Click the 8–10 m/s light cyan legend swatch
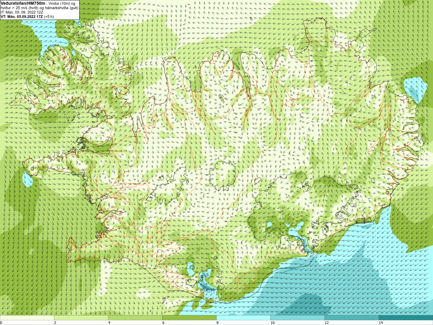This screenshot has height=325, width=433. 244,318
